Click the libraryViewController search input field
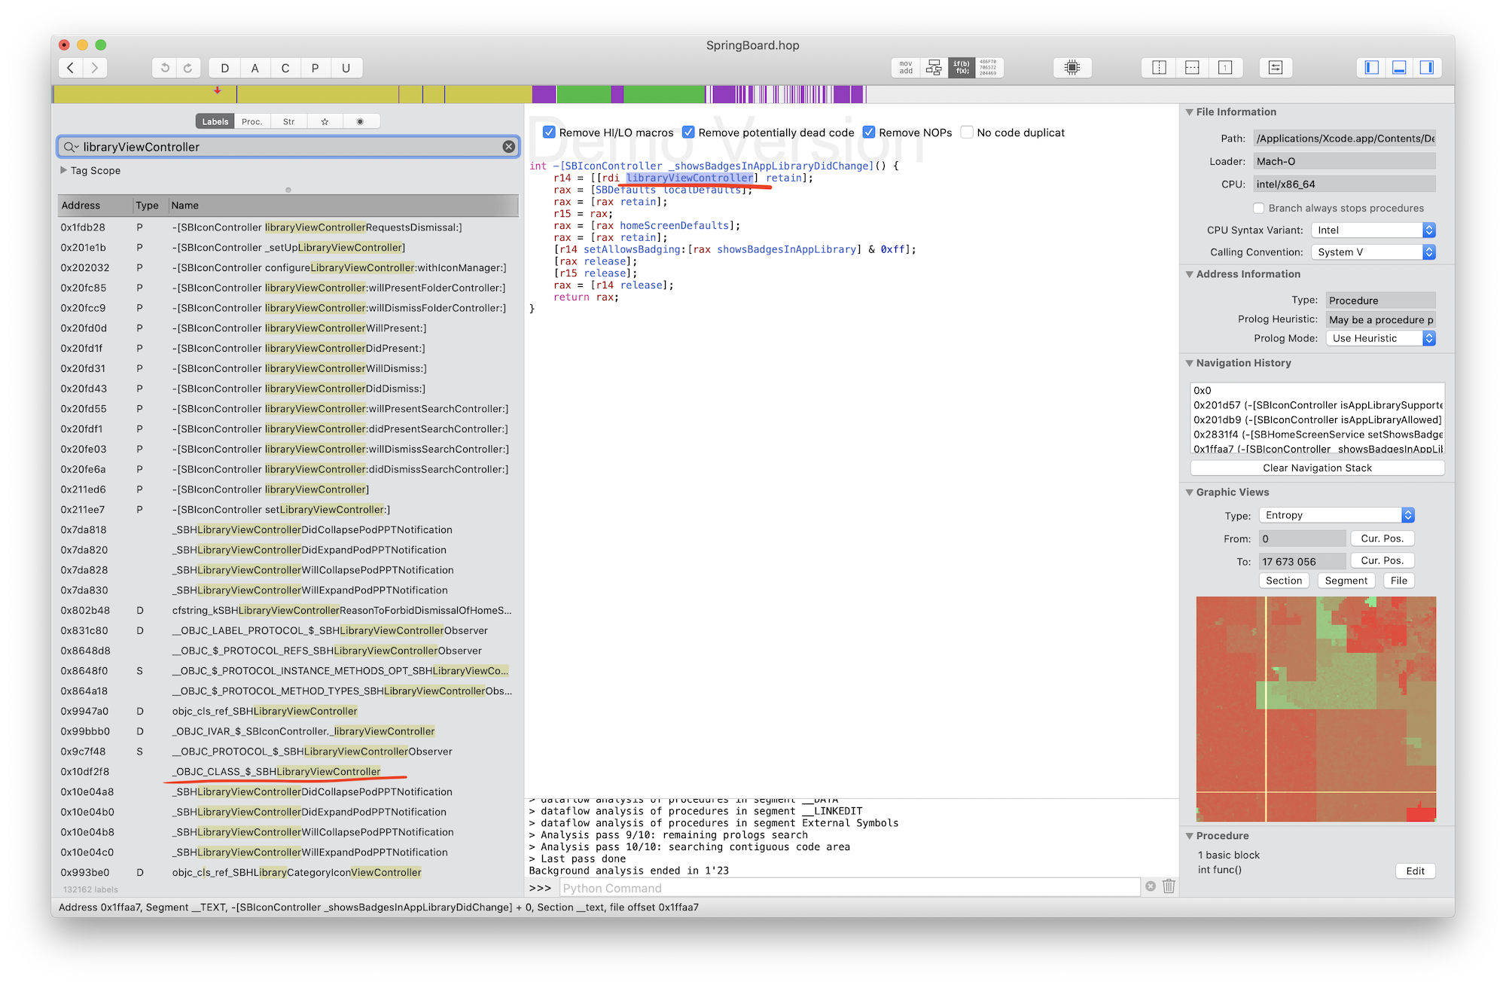This screenshot has width=1506, height=985. [288, 146]
